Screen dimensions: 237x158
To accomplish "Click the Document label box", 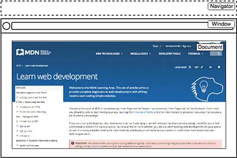I will (210, 47).
